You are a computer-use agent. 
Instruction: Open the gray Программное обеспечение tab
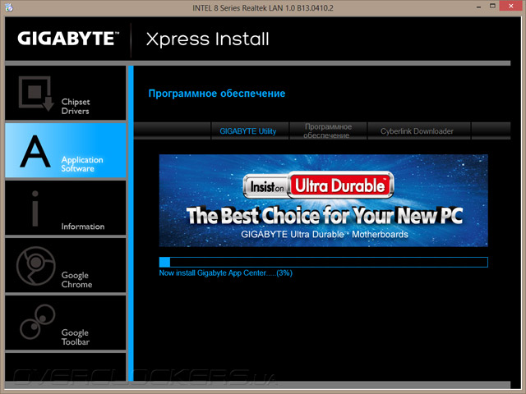[328, 131]
